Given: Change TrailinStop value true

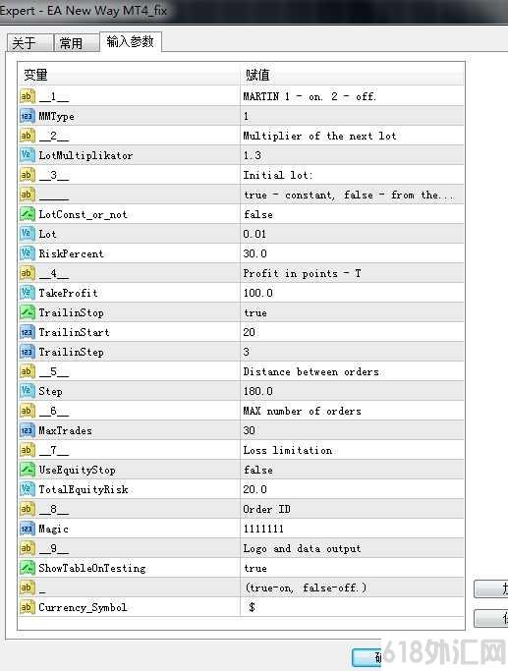Looking at the screenshot, I should point(352,312).
